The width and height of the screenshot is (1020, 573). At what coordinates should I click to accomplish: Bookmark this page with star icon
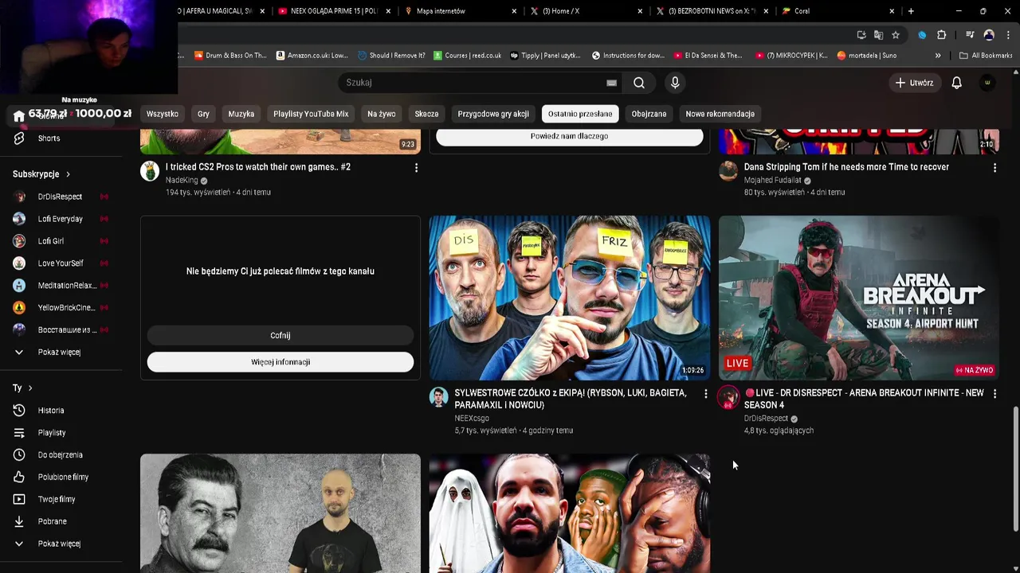[896, 35]
